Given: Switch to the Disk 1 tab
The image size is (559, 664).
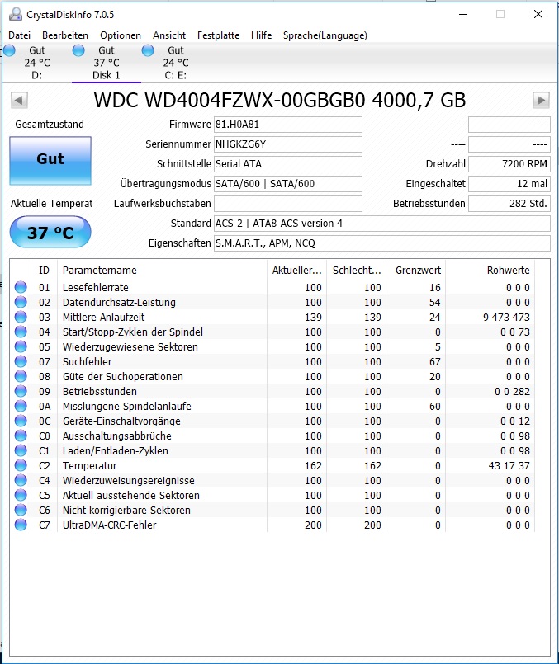Looking at the screenshot, I should click(x=107, y=63).
